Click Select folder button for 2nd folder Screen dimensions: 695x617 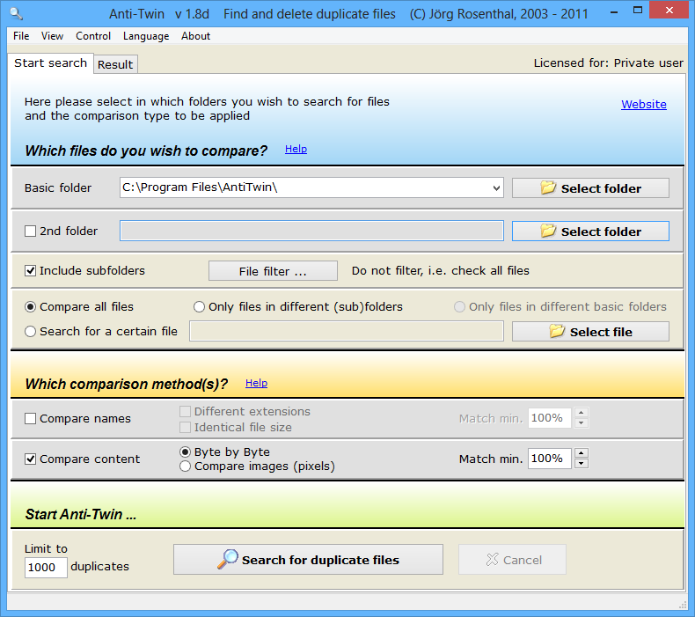[590, 231]
